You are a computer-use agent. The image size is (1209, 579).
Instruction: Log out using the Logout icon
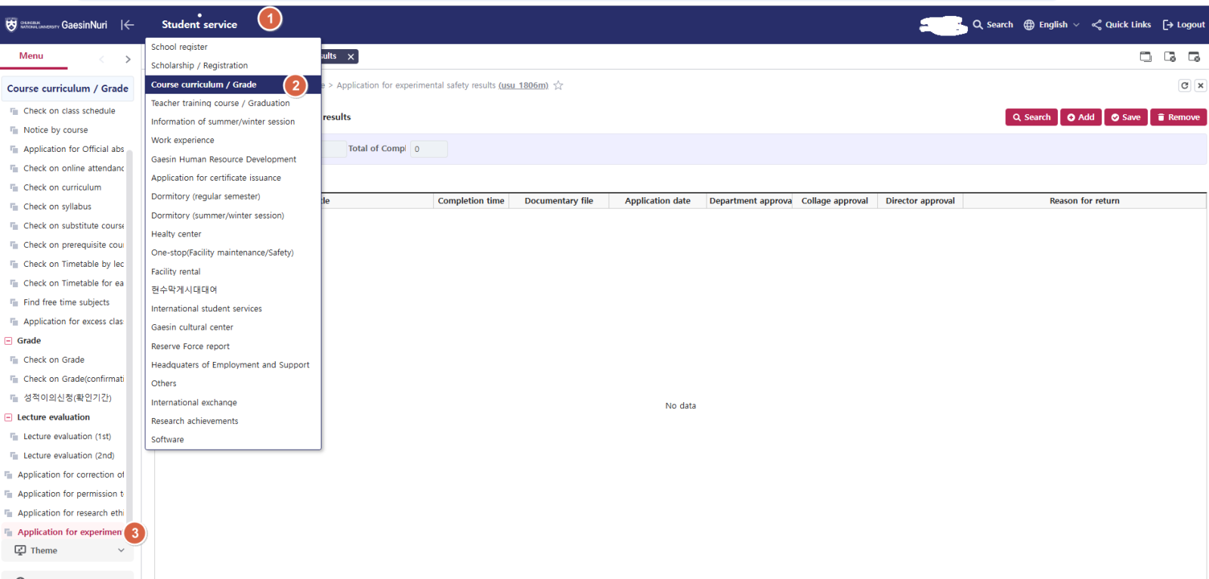point(1168,25)
